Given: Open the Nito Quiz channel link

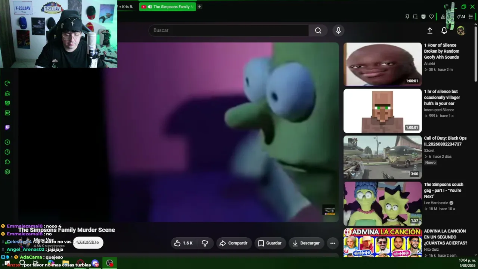Looking at the screenshot, I should 432,250.
